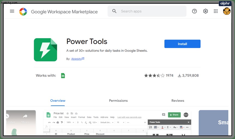Click the Format menu in the preview
The image size is (235, 139).
82,117
